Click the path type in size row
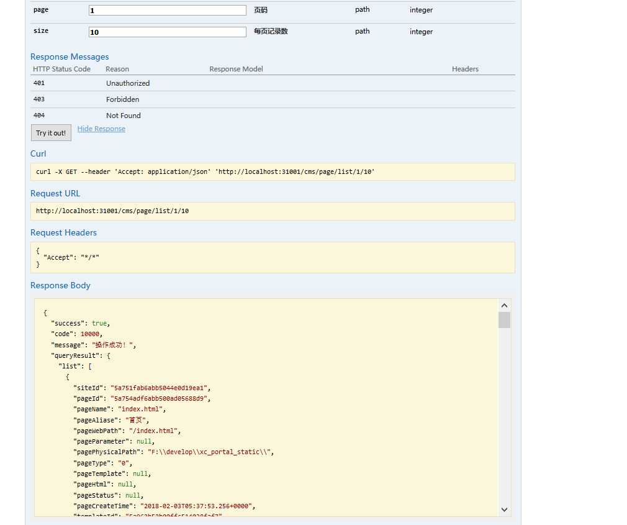This screenshot has width=627, height=525. (x=363, y=31)
